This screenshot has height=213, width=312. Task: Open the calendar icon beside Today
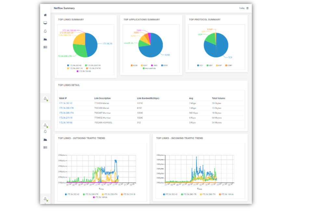coord(248,8)
